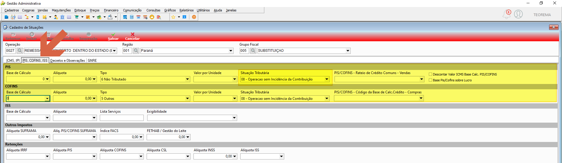Open the notifications bell with badge
Screen dimensions: 562x163
[x=507, y=14]
